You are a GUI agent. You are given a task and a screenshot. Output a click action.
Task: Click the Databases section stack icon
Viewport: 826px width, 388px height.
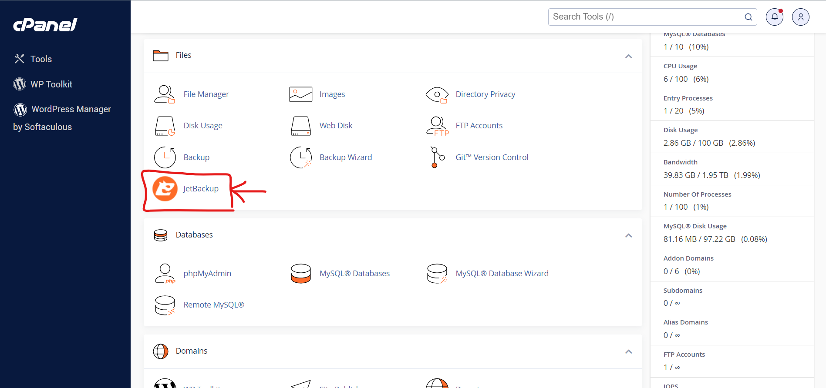click(161, 235)
